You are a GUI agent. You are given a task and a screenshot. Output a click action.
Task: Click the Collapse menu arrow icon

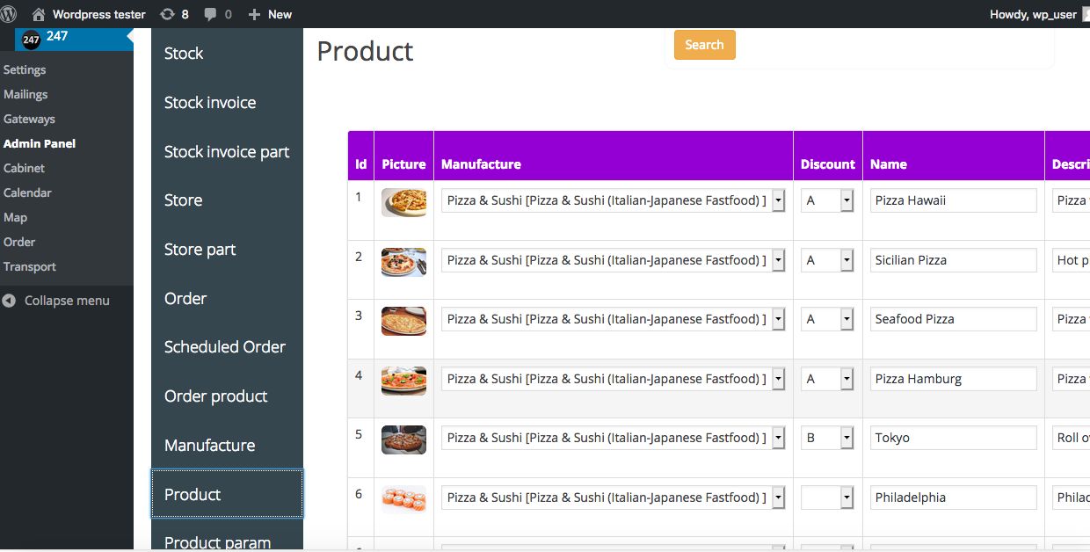click(10, 301)
